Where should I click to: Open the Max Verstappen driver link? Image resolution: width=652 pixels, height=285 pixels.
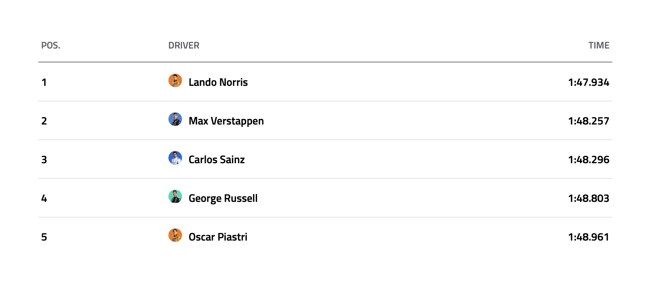click(226, 121)
